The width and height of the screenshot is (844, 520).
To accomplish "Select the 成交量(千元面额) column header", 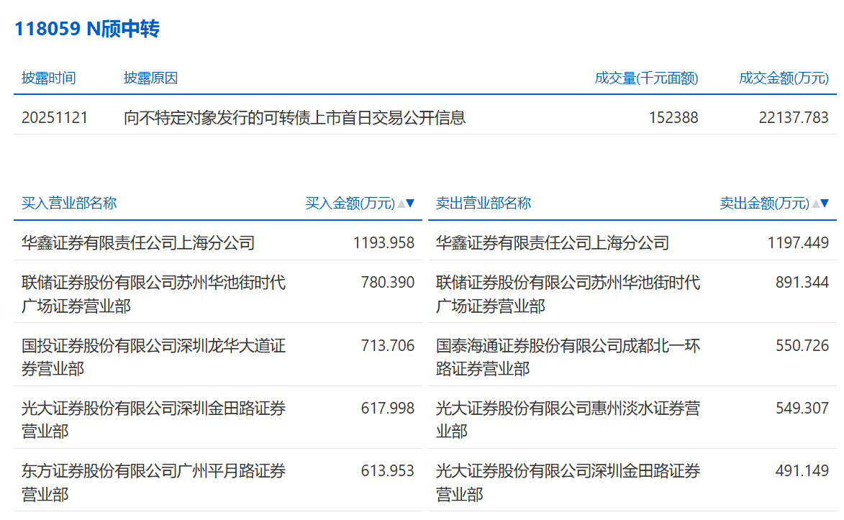I will tap(646, 78).
